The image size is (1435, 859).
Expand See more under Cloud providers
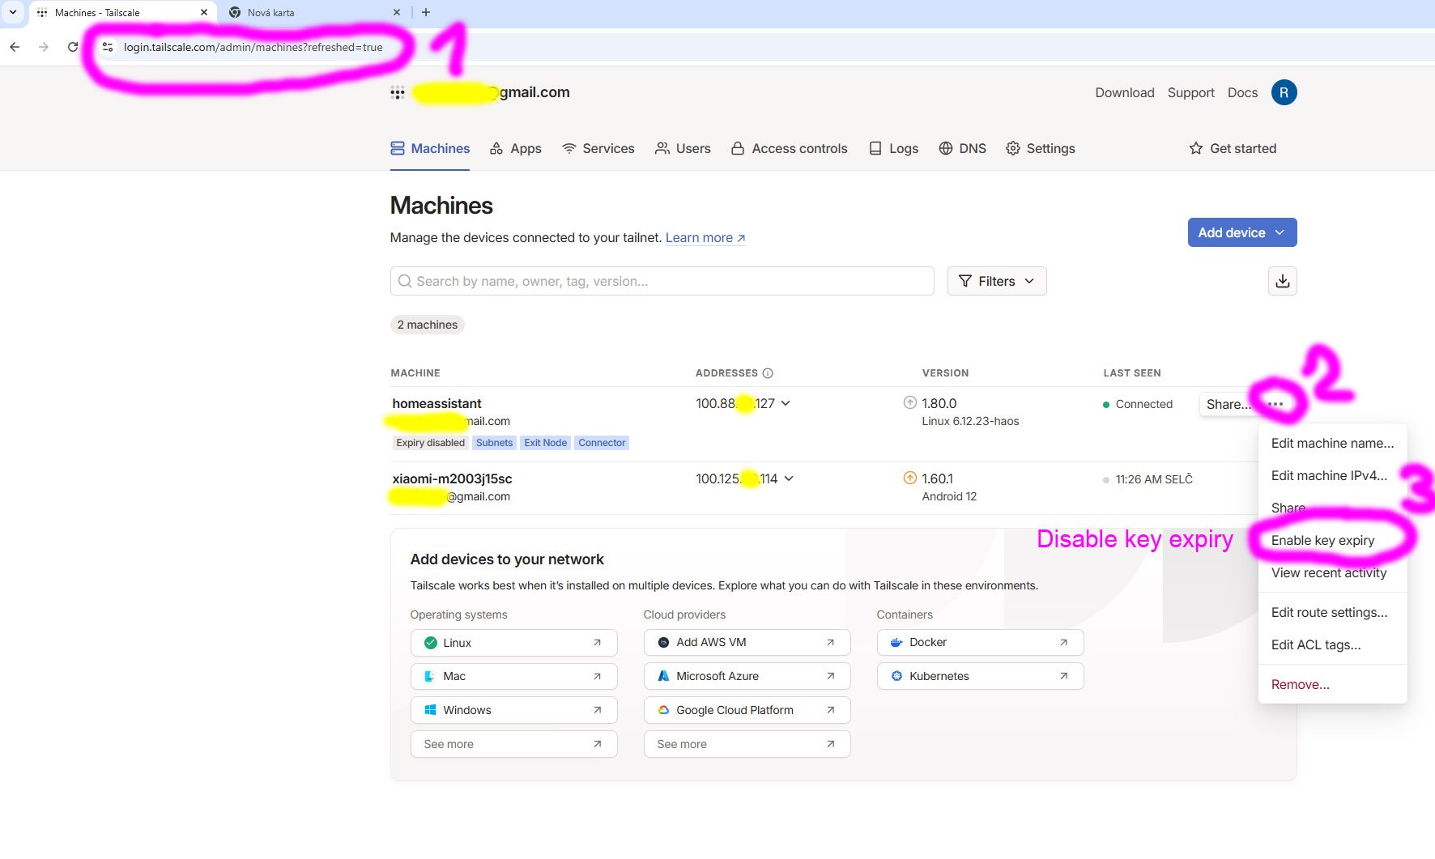pos(747,744)
